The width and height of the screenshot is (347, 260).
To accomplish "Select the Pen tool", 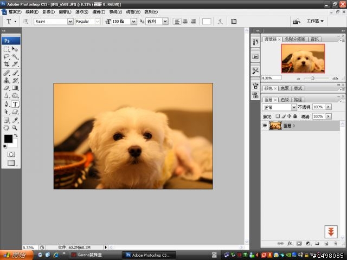I will tap(7, 104).
